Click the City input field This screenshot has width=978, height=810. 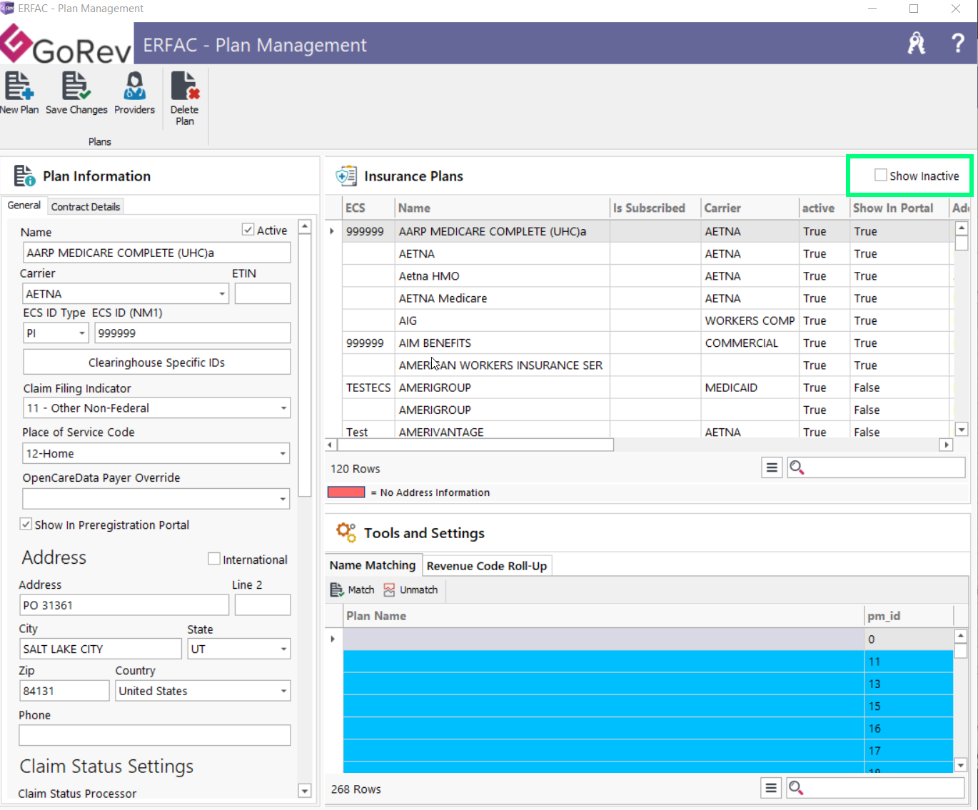101,649
